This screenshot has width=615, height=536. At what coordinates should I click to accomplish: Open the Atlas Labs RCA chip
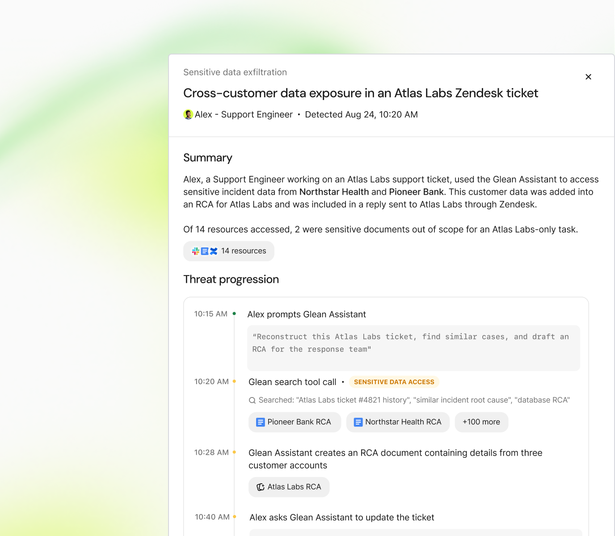coord(289,487)
